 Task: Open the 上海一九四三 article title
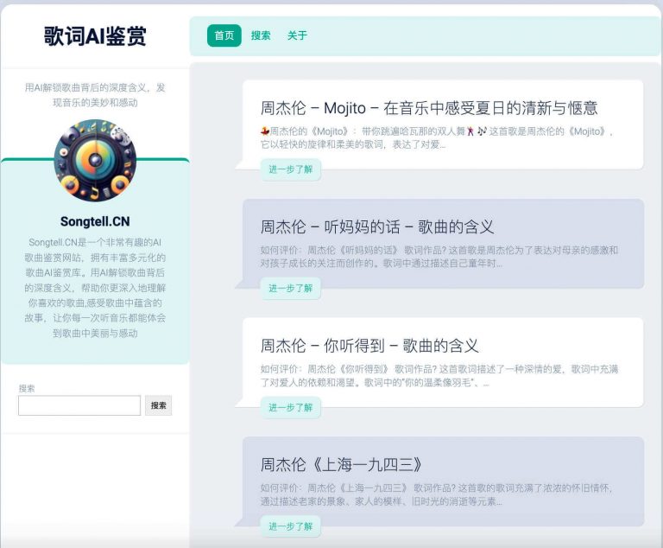[x=341, y=465]
